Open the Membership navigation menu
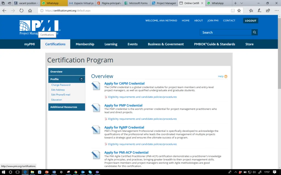The image size is (281, 175). click(x=85, y=44)
